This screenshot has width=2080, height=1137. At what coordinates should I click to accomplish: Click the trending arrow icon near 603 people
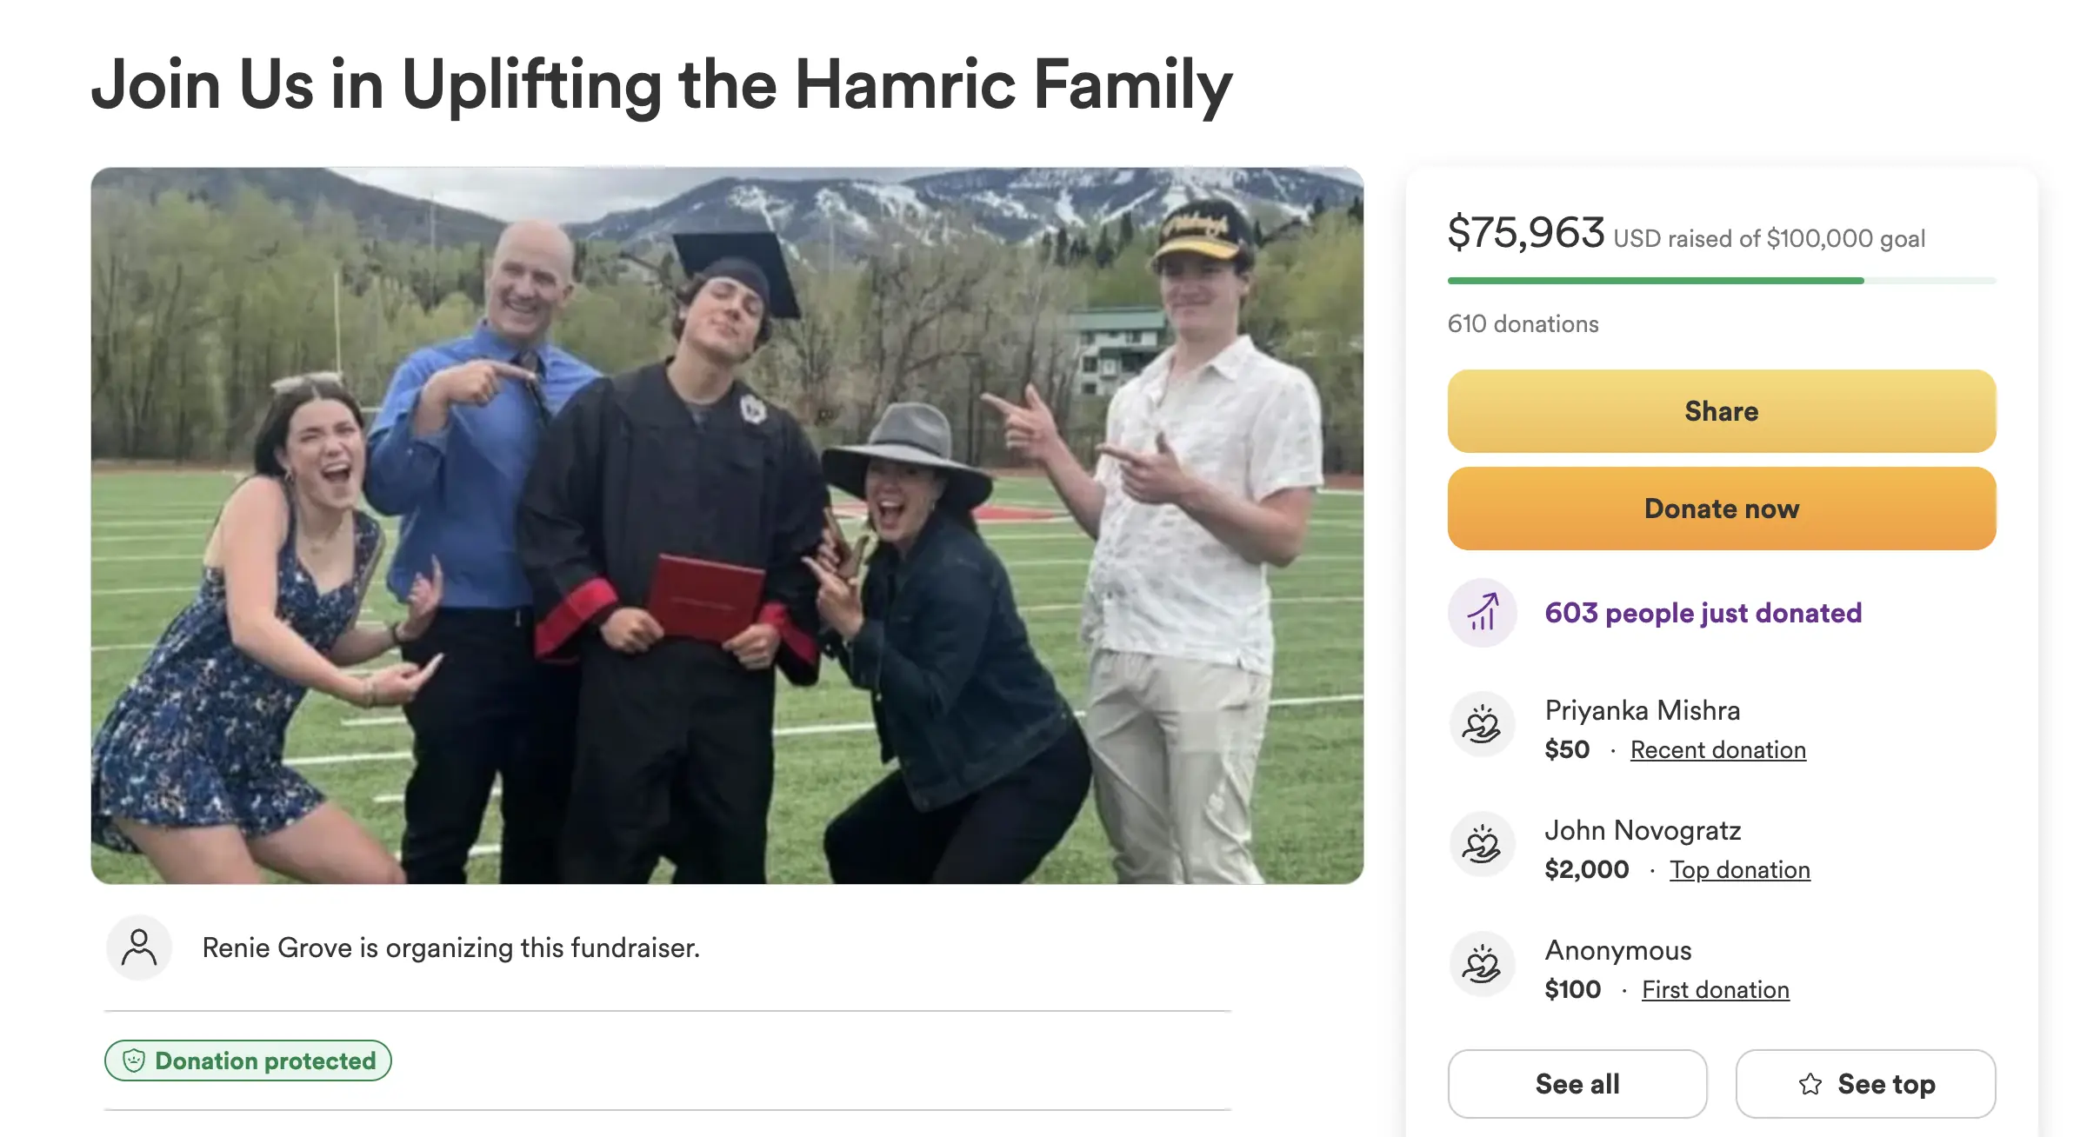[1483, 613]
